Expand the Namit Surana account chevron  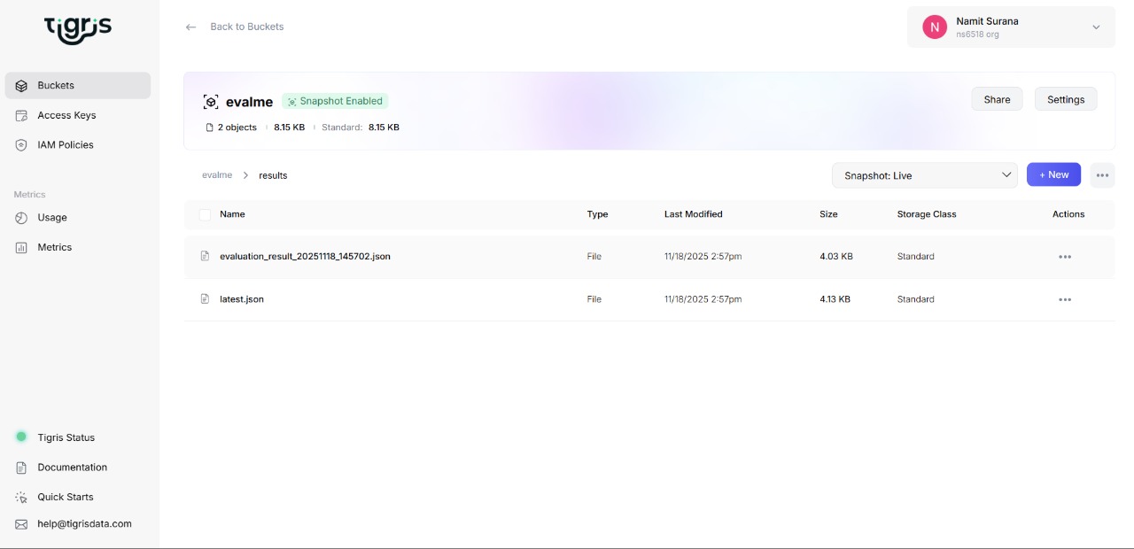(1096, 27)
